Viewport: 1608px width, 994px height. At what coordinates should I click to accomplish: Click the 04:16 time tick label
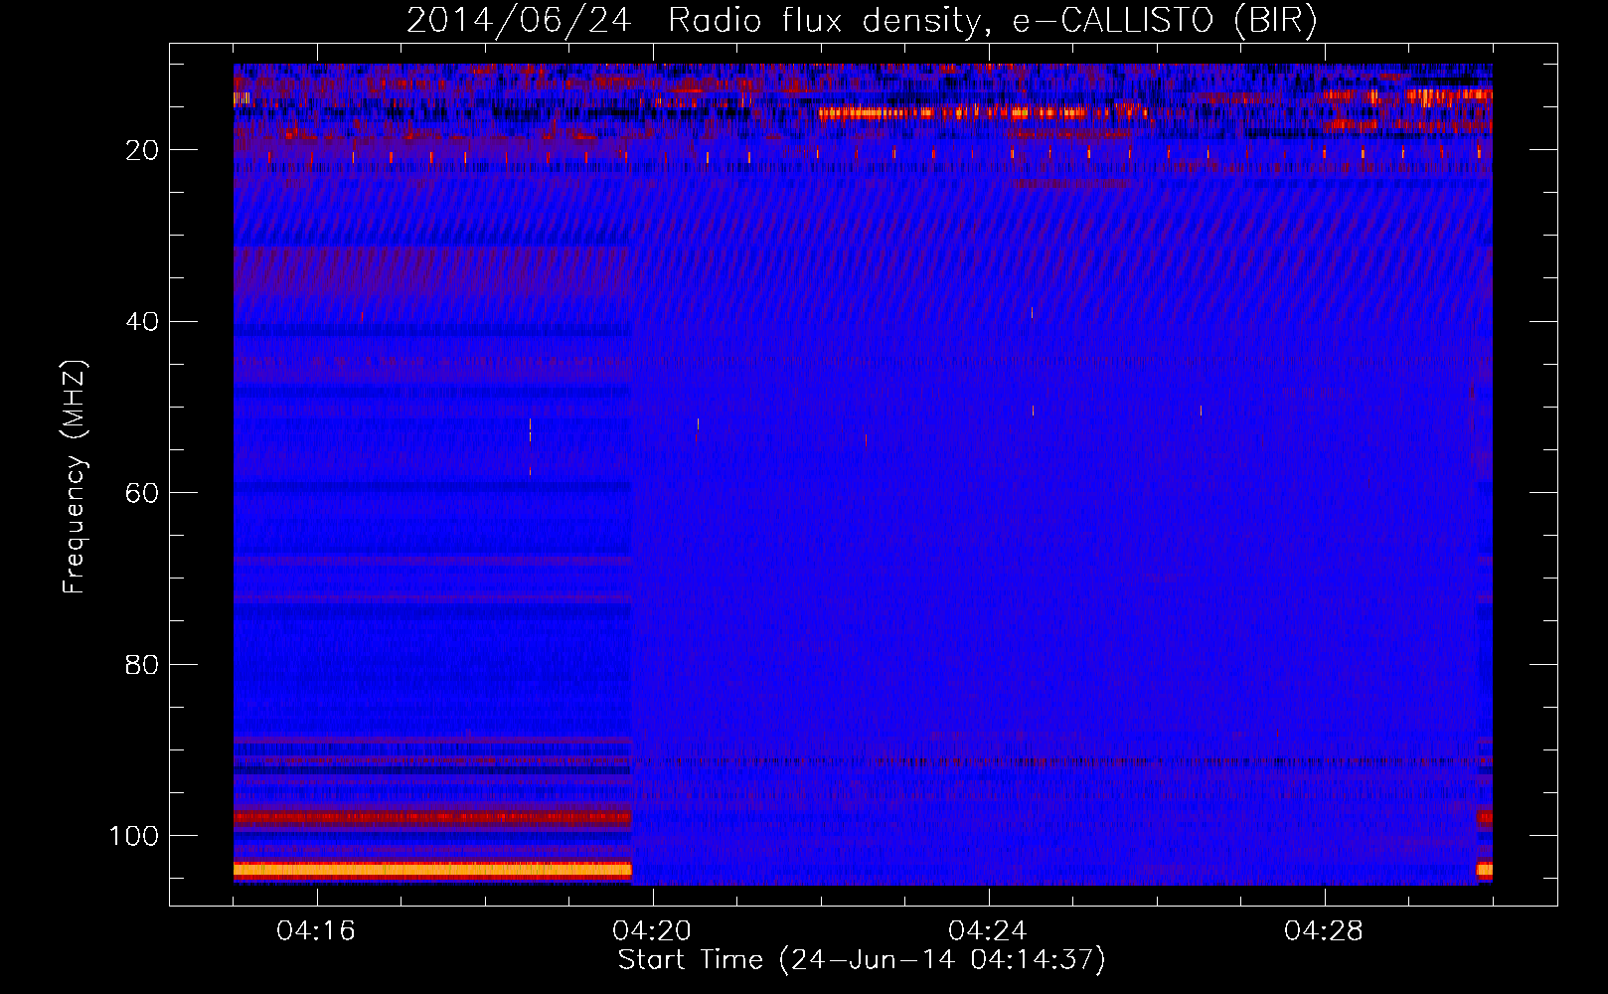316,931
